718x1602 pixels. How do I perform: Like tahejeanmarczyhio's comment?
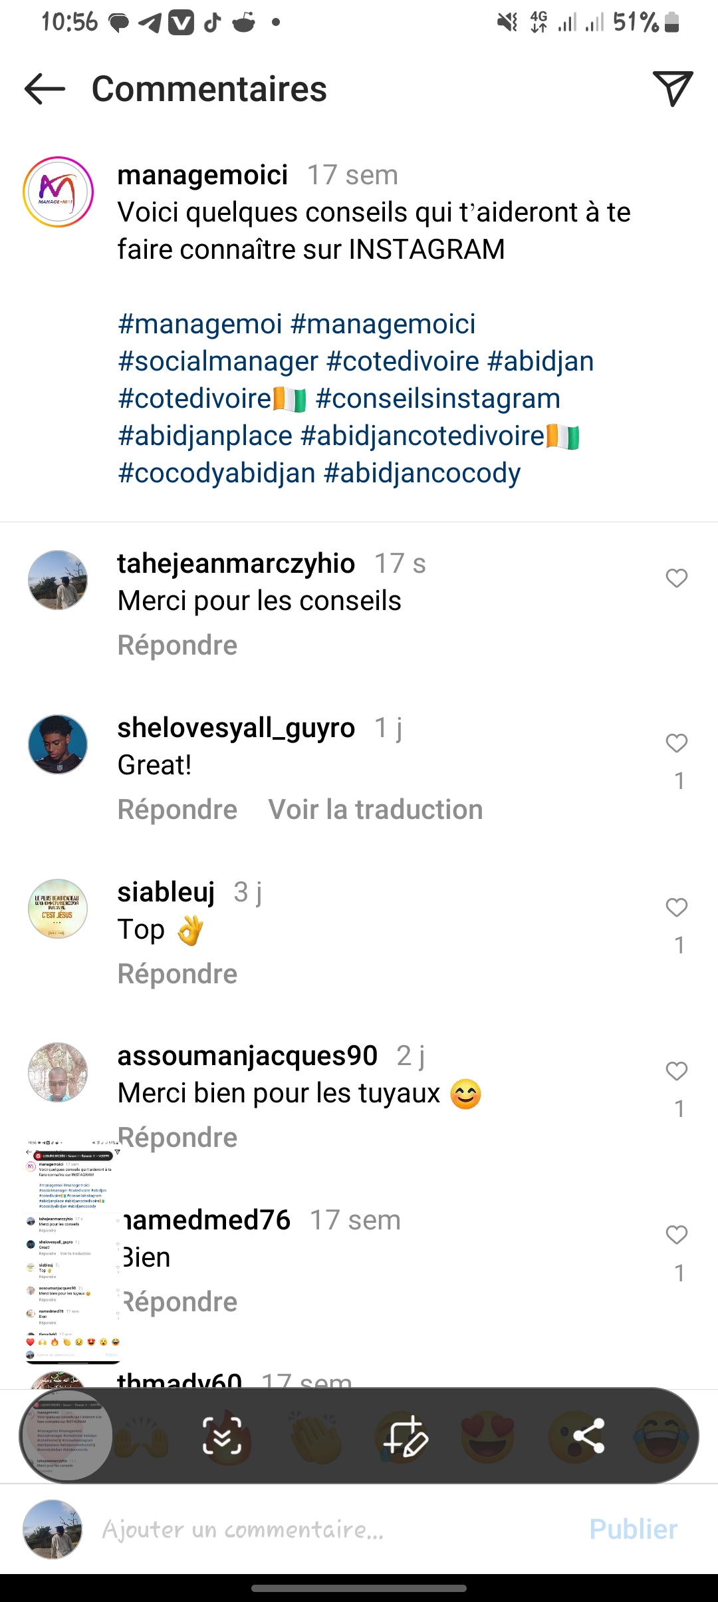(x=677, y=578)
